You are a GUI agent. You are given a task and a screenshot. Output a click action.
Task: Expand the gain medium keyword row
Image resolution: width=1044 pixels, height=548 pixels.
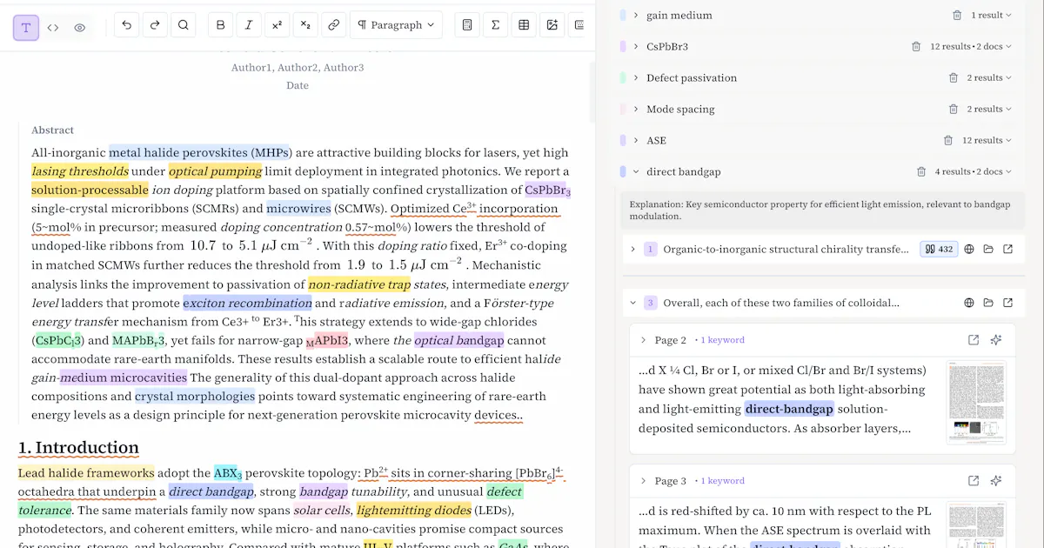tap(636, 15)
